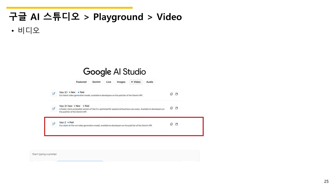
Task: Copy the Veo 3.1 model name
Action: 171,94
